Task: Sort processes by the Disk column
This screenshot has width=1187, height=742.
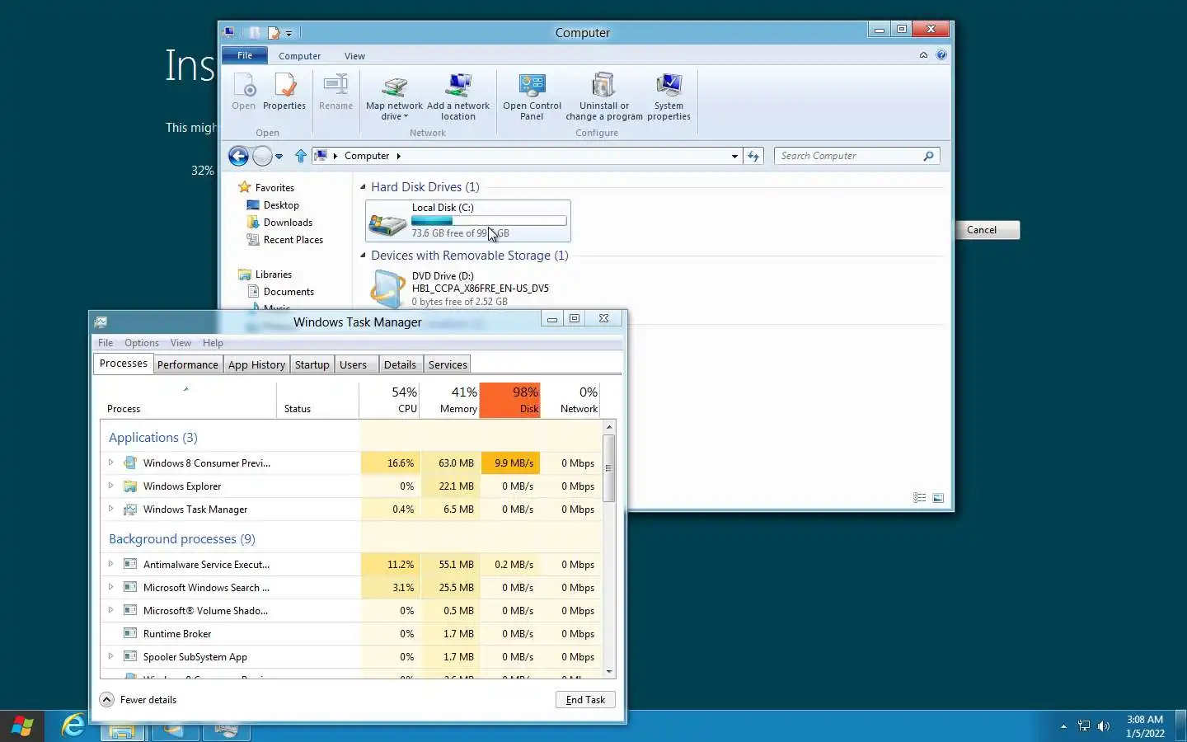Action: point(510,400)
